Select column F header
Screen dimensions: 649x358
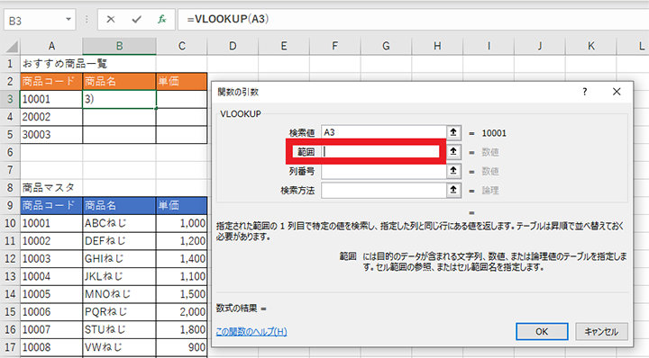coord(334,46)
